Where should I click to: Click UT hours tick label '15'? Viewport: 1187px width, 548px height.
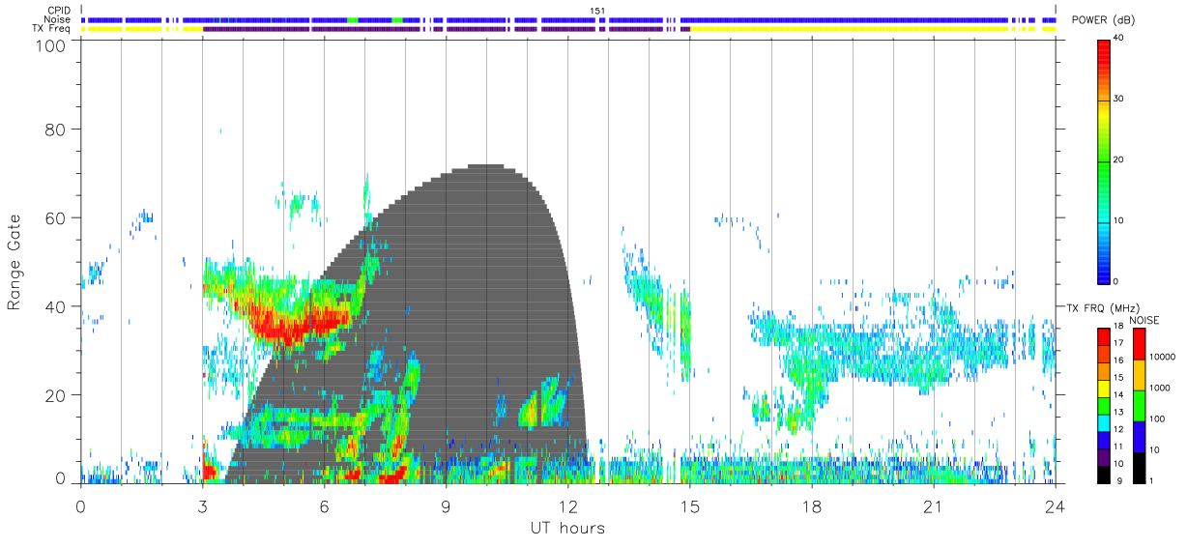pos(689,505)
